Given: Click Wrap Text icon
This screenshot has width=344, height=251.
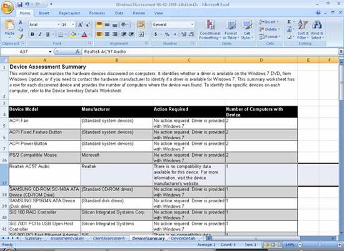Looking at the screenshot, I should pos(141,24).
